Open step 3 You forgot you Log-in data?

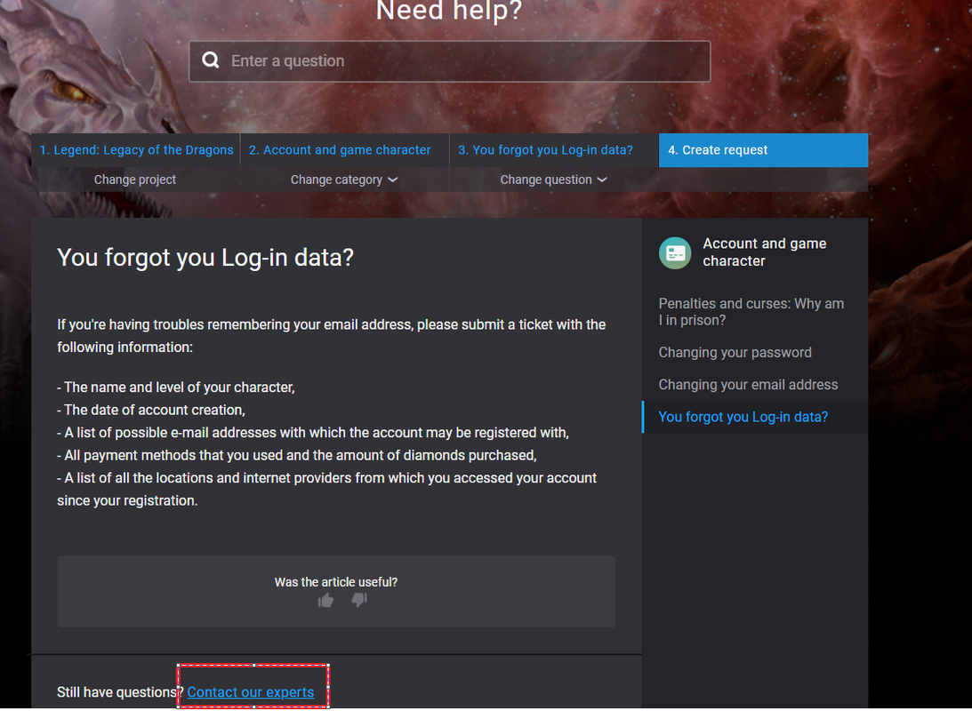point(553,150)
